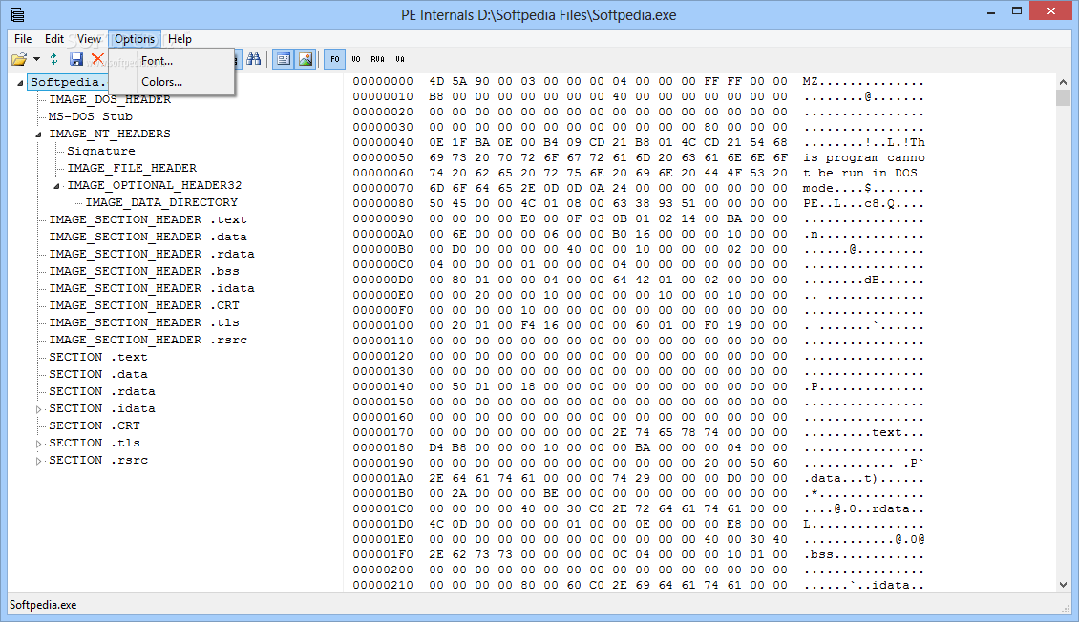The height and width of the screenshot is (622, 1079).
Task: Click the hex view scroll up arrow
Action: (1064, 81)
